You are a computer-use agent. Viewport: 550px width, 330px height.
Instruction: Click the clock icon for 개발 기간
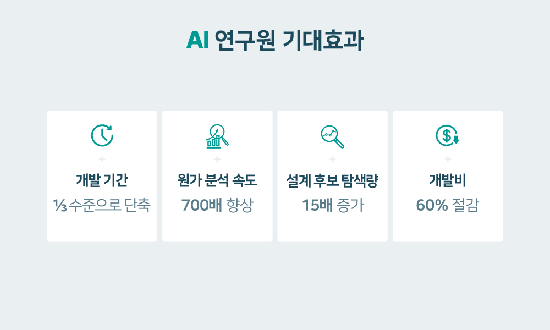coord(102,135)
